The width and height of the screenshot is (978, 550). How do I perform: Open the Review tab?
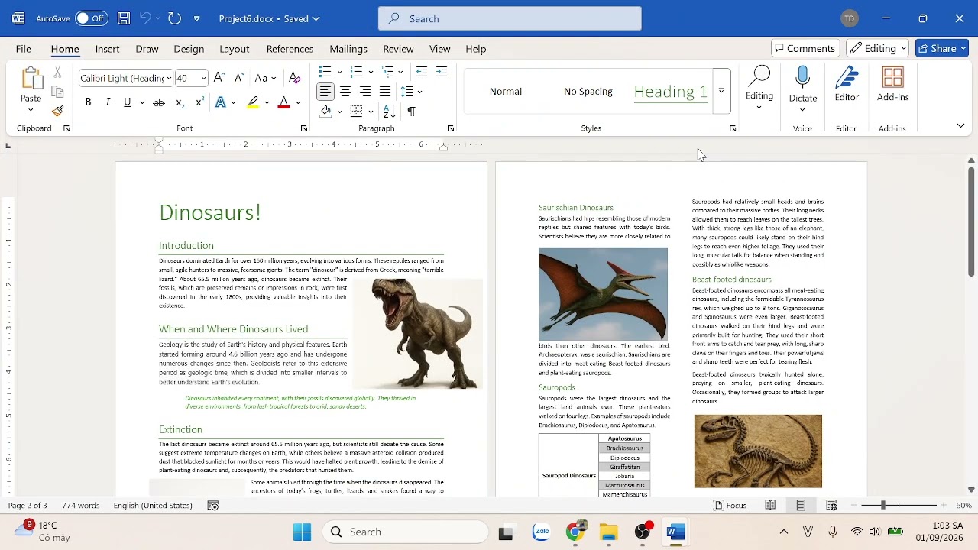coord(398,49)
